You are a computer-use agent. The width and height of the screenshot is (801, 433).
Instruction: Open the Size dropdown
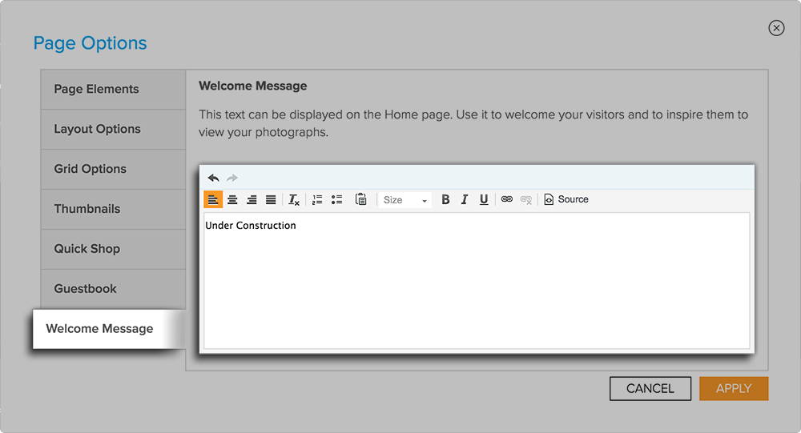(405, 200)
